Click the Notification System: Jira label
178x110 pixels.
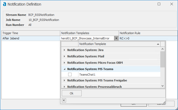click(x=85, y=50)
